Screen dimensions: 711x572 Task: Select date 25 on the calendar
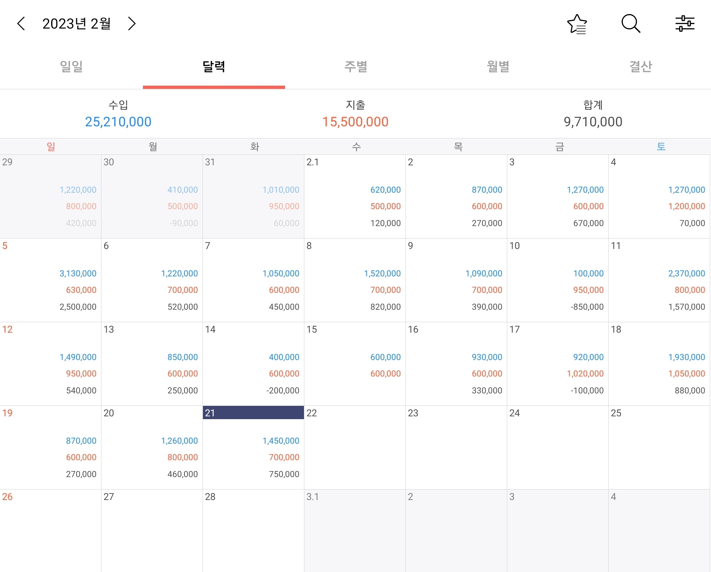click(659, 448)
